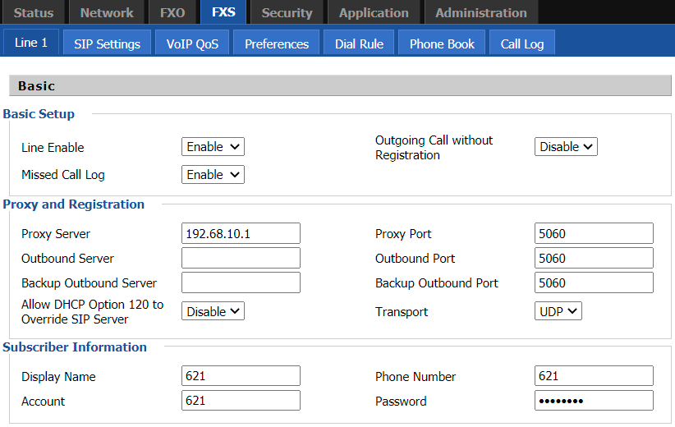This screenshot has height=427, width=675.
Task: Open the SIP Settings subtab
Action: pyautogui.click(x=107, y=44)
